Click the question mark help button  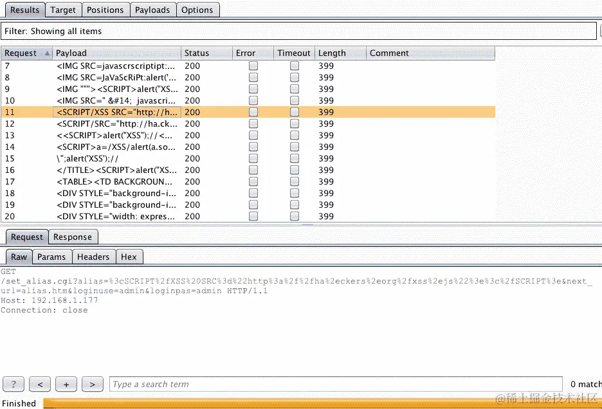pyautogui.click(x=14, y=384)
